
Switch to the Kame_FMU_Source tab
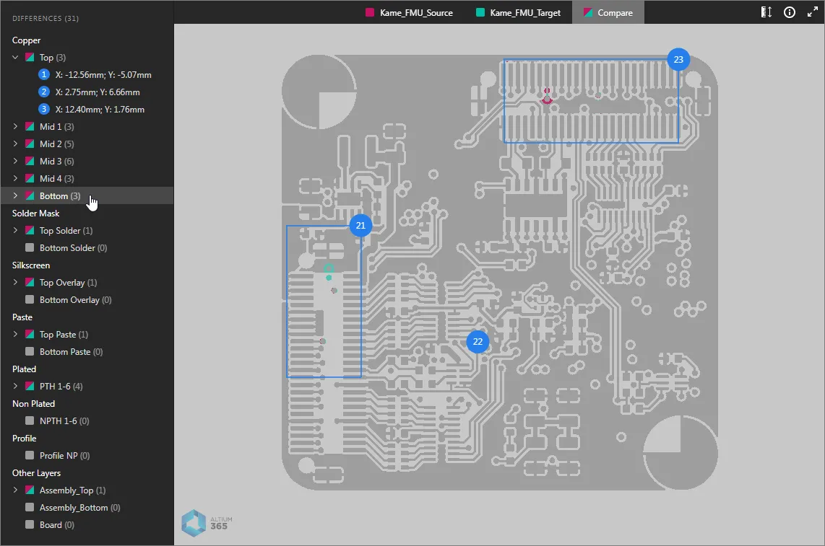[x=410, y=12]
